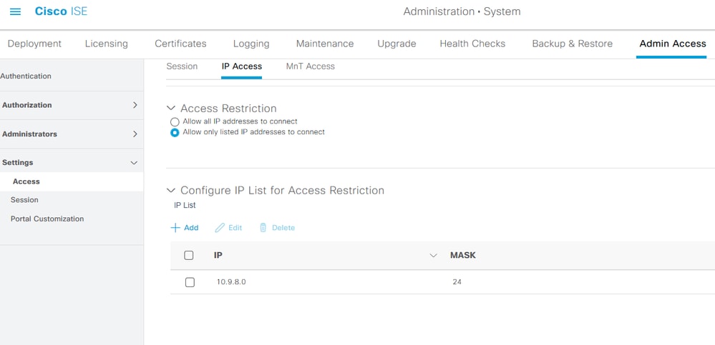Expand the Authorization sidebar section
Viewport: 715px width, 345px height.
(x=135, y=105)
